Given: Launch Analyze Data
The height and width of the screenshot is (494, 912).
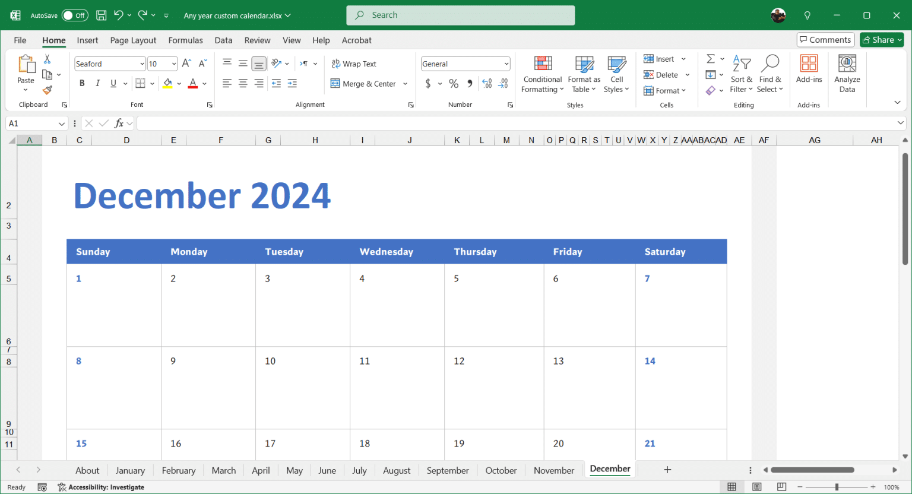Looking at the screenshot, I should click(x=847, y=74).
